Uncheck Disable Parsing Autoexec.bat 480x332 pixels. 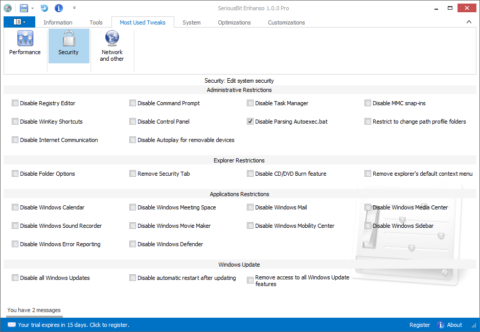click(250, 122)
